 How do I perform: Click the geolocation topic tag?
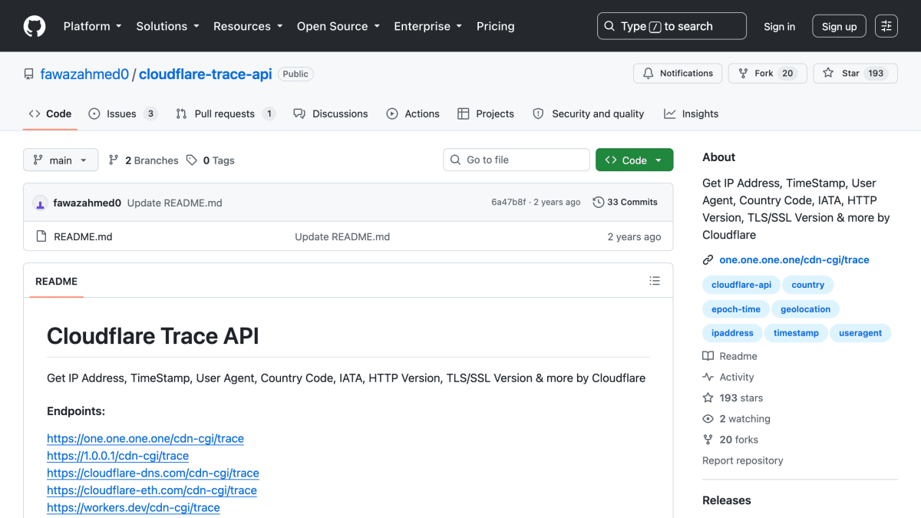coord(806,309)
